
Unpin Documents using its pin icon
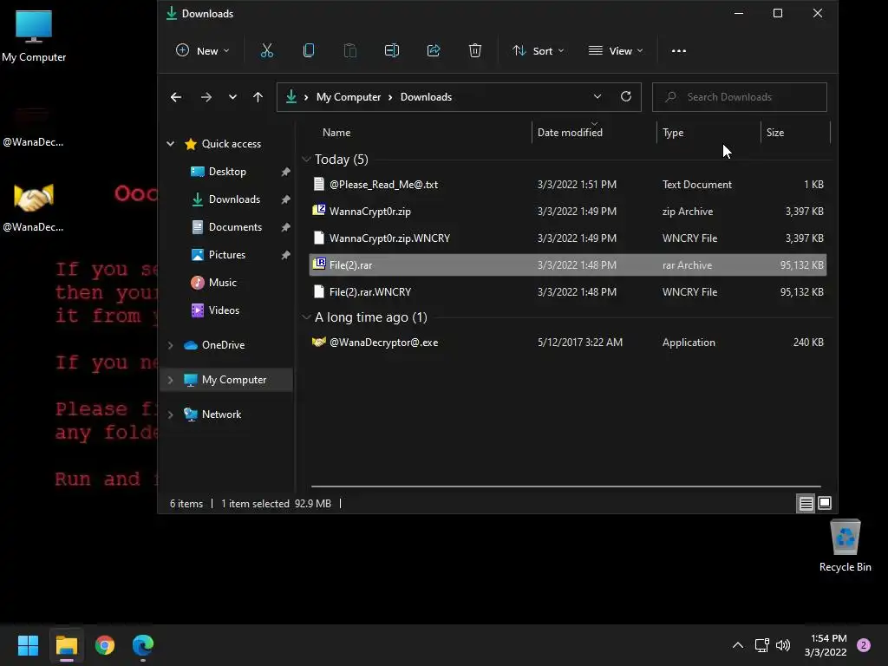tap(285, 227)
